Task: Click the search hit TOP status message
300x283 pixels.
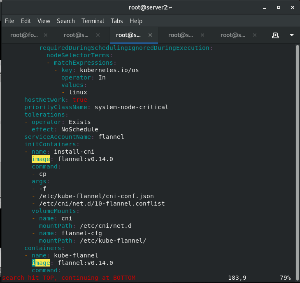Action: (x=68, y=278)
